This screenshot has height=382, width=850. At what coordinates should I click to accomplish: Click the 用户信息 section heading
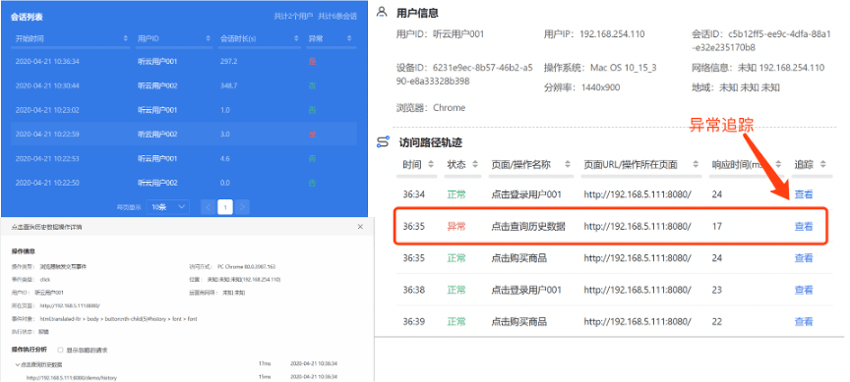coord(417,13)
